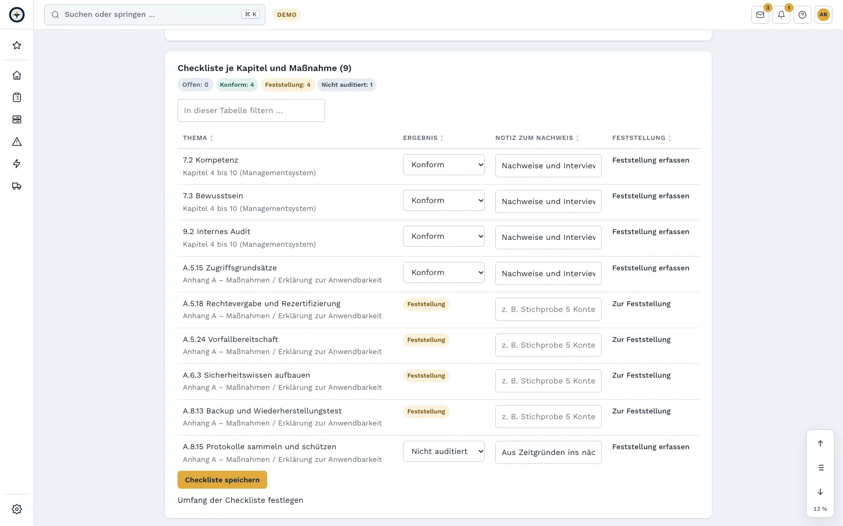Open Ergebnis dropdown for 7.3 Bewusstsein
843x526 pixels.
tap(444, 200)
